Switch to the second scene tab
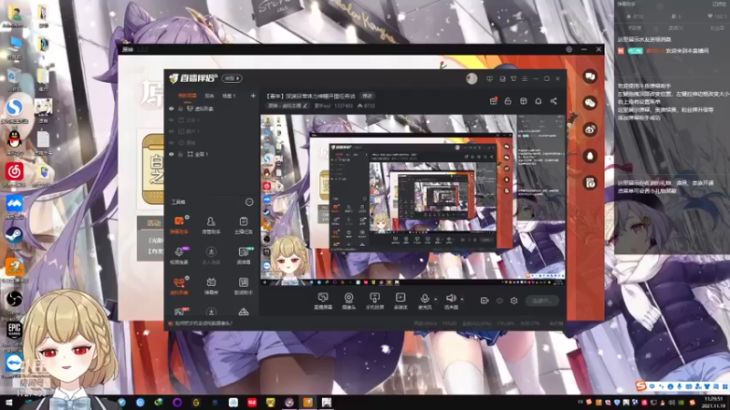Image resolution: width=730 pixels, height=410 pixels. pyautogui.click(x=210, y=96)
